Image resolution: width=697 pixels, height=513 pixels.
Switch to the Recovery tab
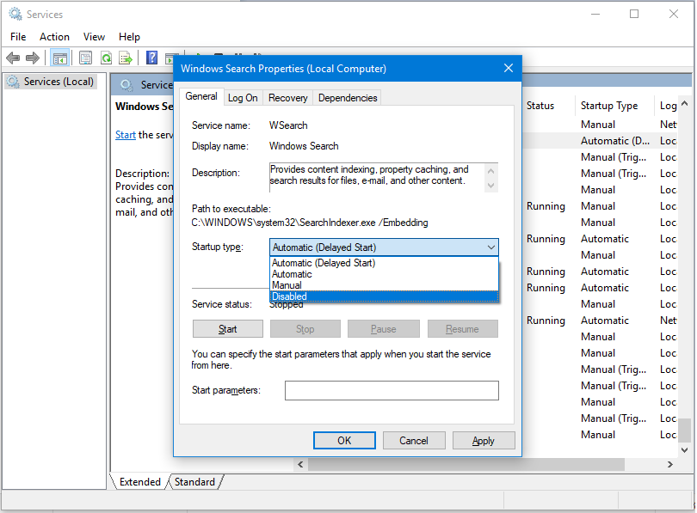[287, 98]
